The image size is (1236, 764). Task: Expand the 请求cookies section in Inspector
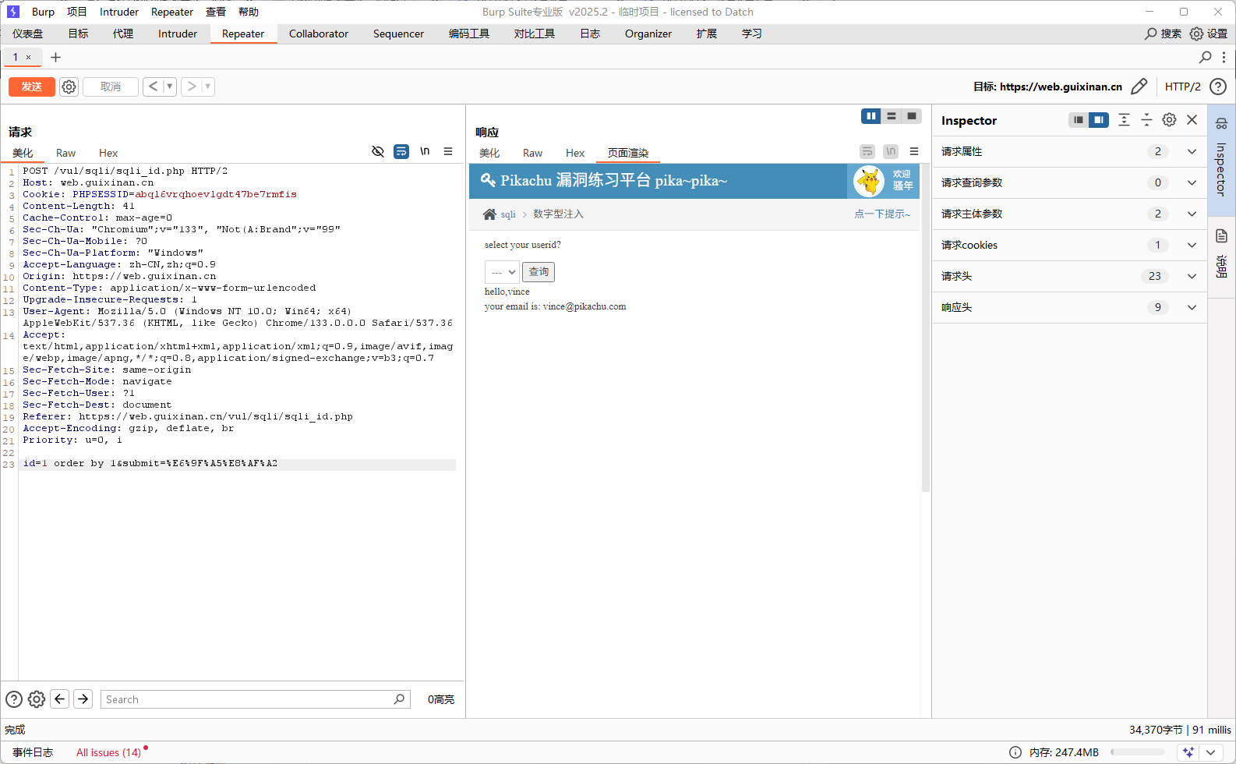click(x=1192, y=245)
